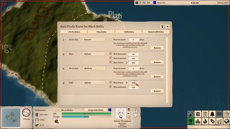
Task: Remove order 2 Buy Opium
Action: pyautogui.click(x=157, y=62)
